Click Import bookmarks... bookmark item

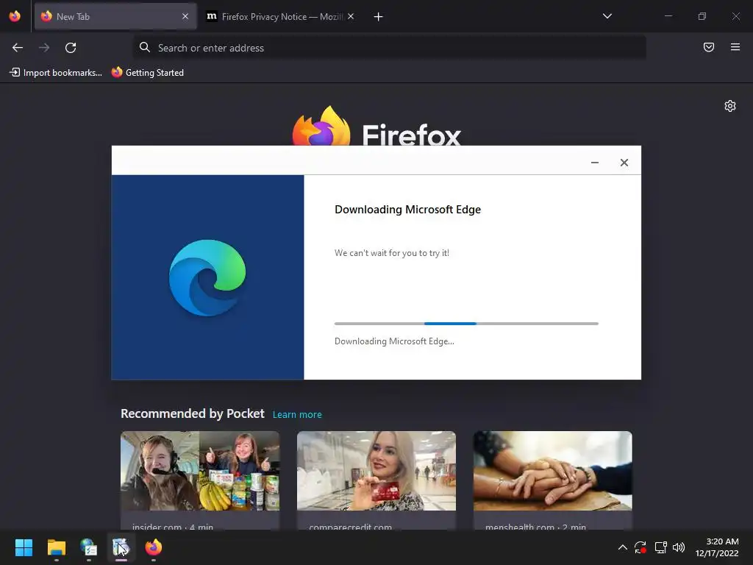[56, 73]
